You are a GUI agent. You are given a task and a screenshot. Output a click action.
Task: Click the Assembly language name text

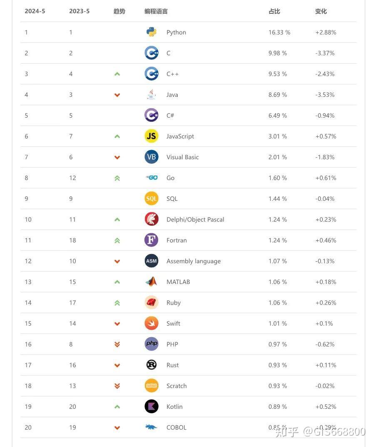click(194, 261)
